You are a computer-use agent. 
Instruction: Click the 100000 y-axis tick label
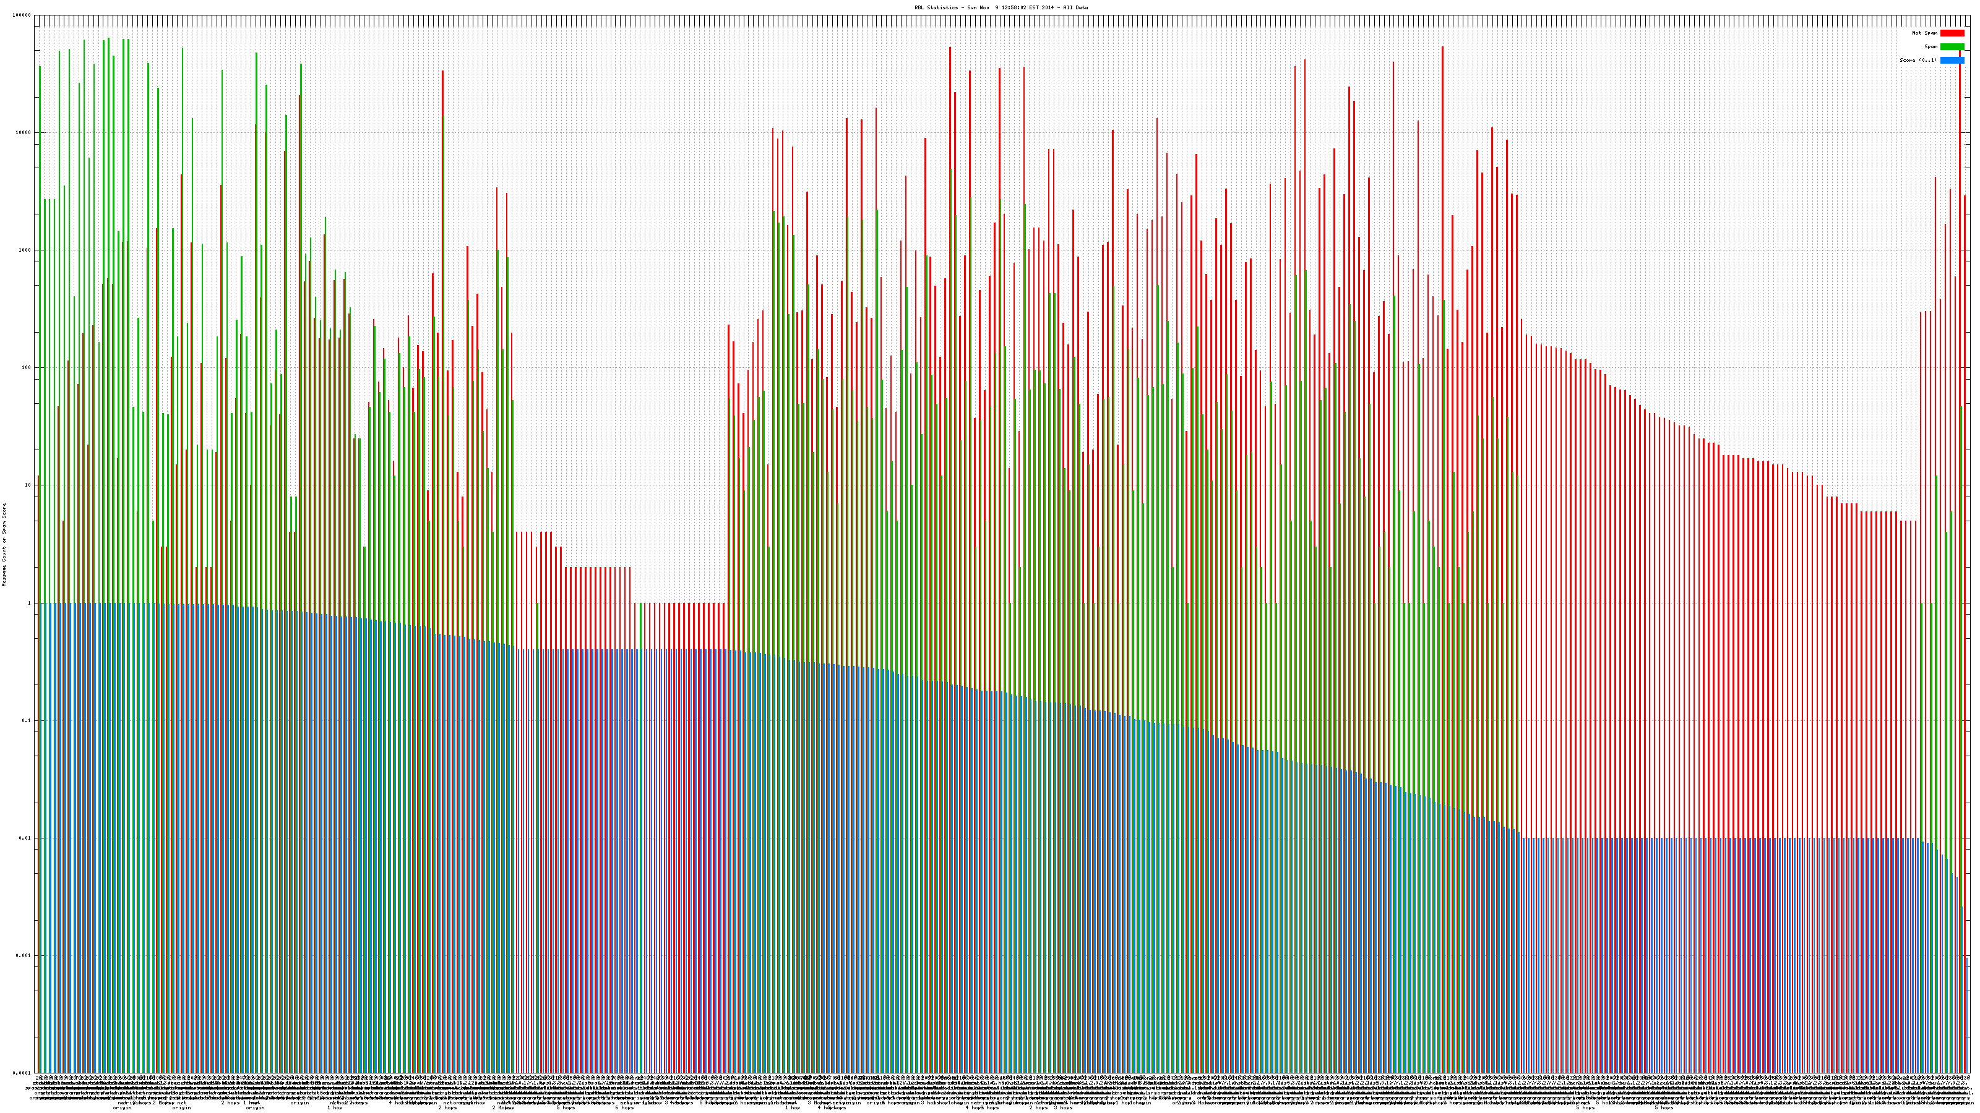[22, 15]
